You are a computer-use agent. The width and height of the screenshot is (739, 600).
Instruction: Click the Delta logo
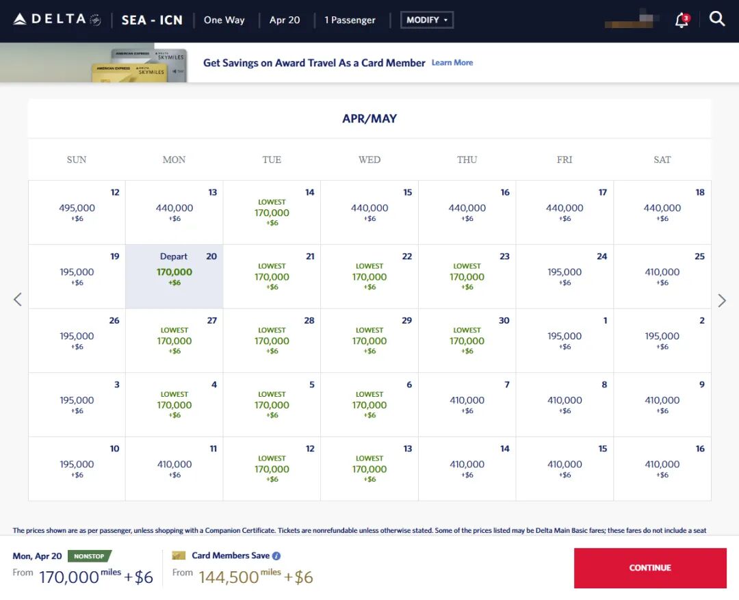click(x=56, y=19)
